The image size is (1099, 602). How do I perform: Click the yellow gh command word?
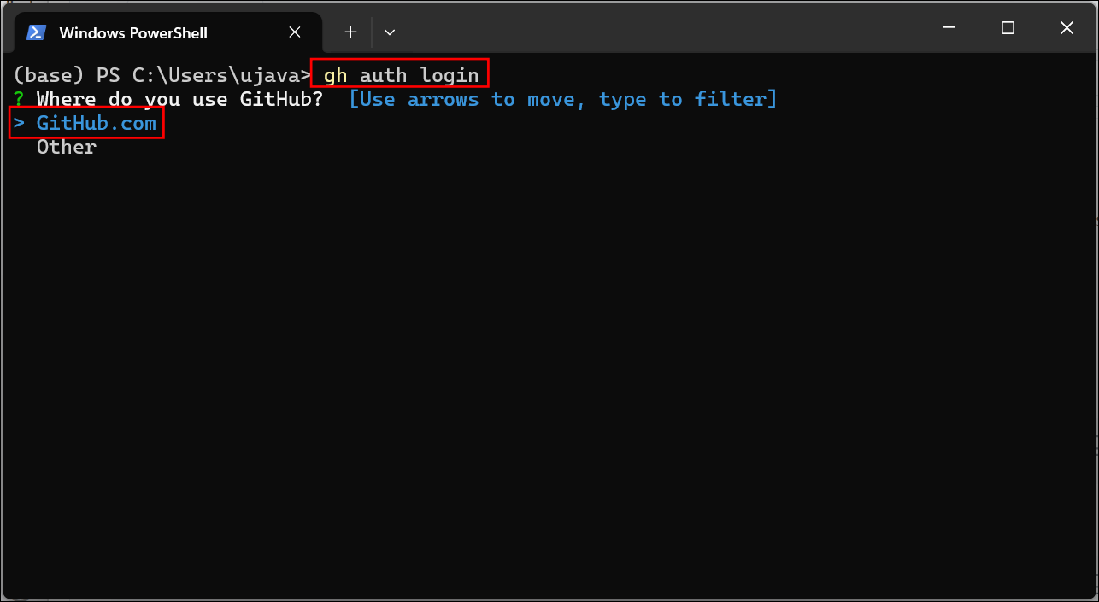(x=335, y=75)
